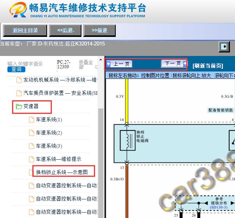Click the PC.27-12309 text label

(64, 65)
